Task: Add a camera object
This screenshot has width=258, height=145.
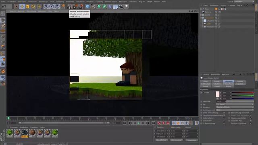Action: pos(121,6)
